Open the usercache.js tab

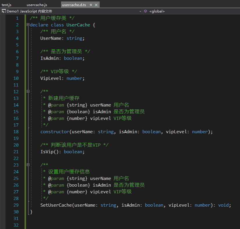tap(37, 5)
